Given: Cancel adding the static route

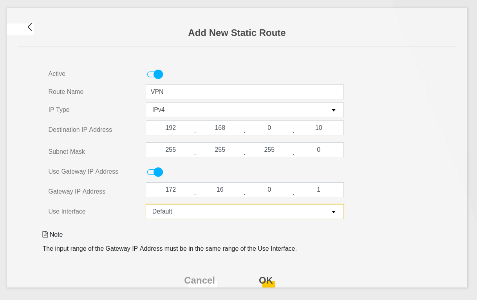Looking at the screenshot, I should pyautogui.click(x=200, y=280).
